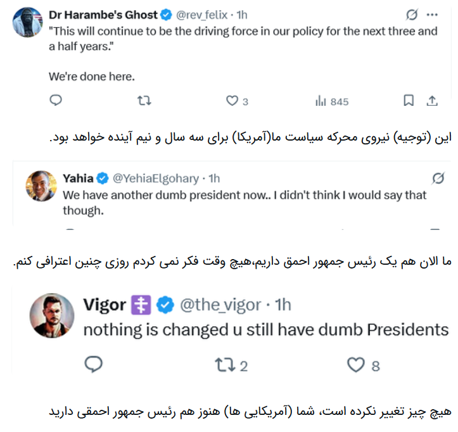Like Vigor's tweet with 8 likes

click(357, 364)
